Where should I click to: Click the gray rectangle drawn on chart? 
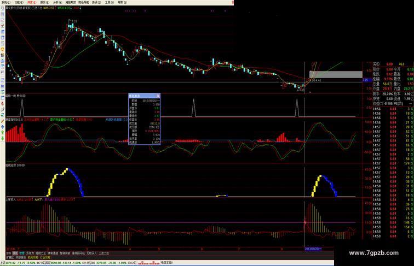[x=336, y=74]
